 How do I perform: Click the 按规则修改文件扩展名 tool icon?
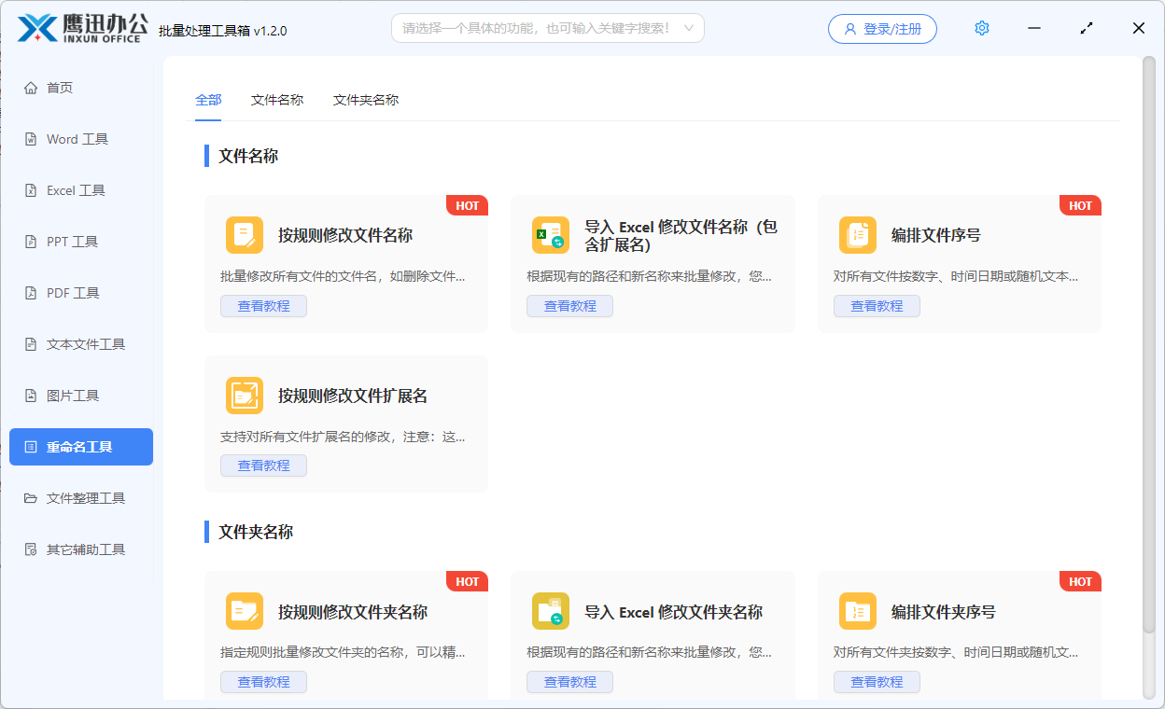point(245,396)
